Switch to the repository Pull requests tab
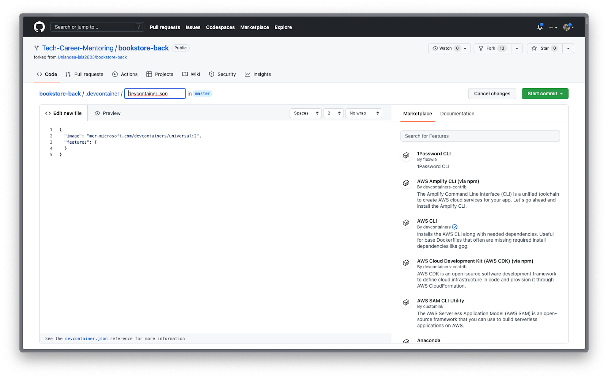Viewport: 608px width, 378px height. tap(84, 74)
